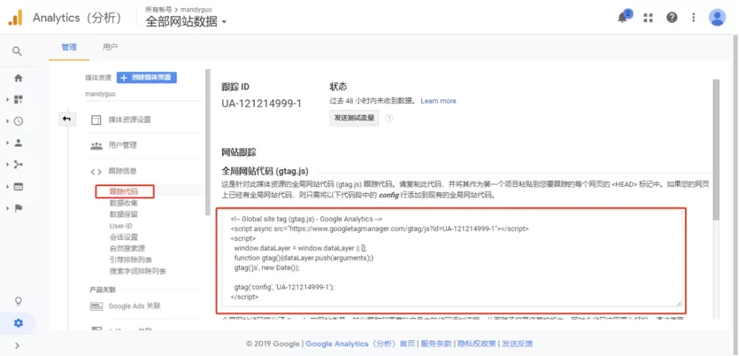This screenshot has width=739, height=356.
Task: Click the back arrow beside property column
Action: click(x=66, y=119)
